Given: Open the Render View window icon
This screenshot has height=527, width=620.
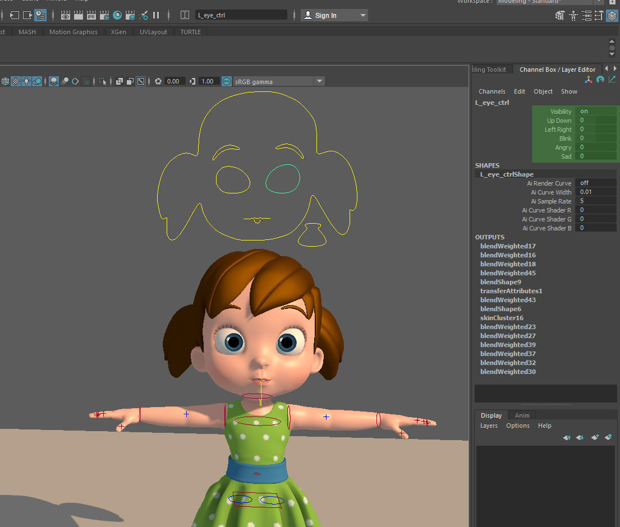Looking at the screenshot, I should point(66,15).
